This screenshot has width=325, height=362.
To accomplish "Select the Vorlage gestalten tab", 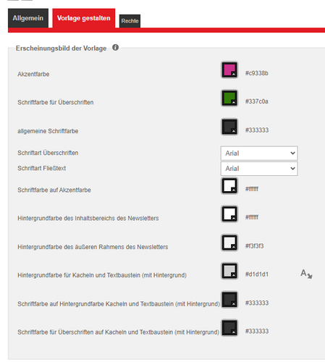I will tap(84, 18).
